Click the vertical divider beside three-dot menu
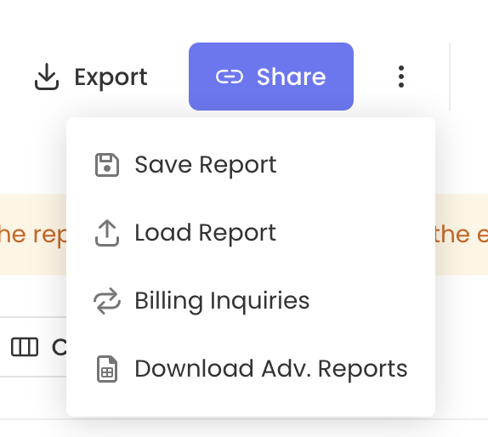 [450, 77]
